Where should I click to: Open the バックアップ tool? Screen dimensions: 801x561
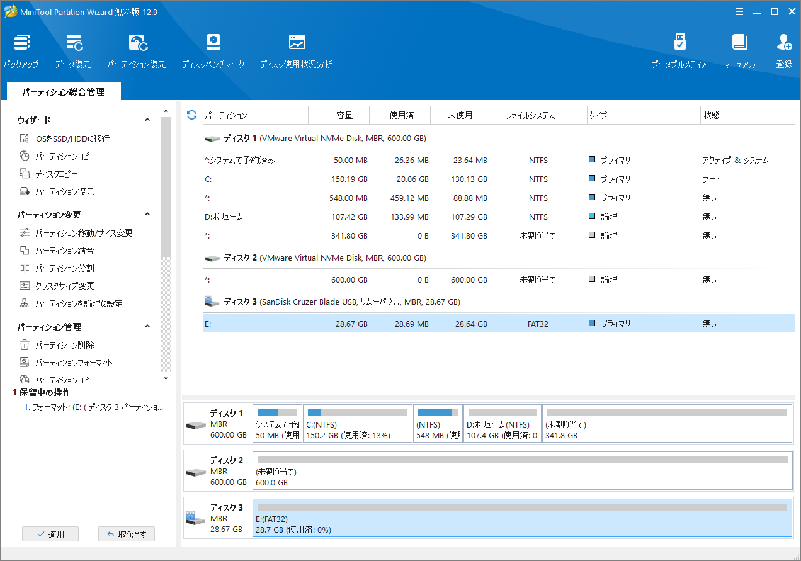(21, 51)
